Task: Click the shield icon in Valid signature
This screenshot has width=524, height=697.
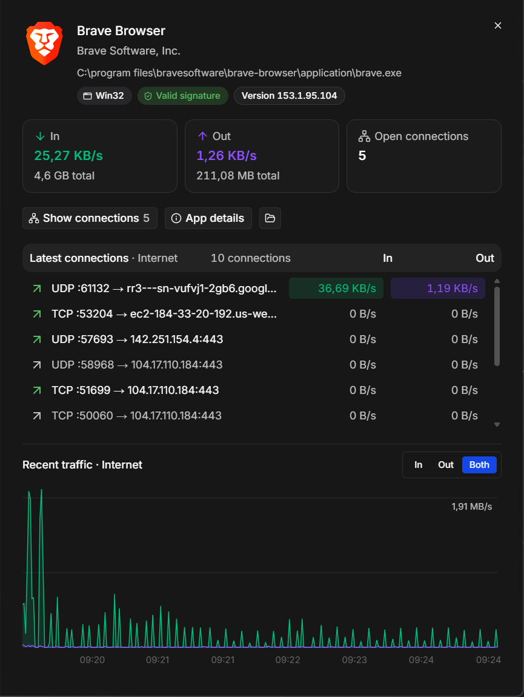Action: point(148,96)
